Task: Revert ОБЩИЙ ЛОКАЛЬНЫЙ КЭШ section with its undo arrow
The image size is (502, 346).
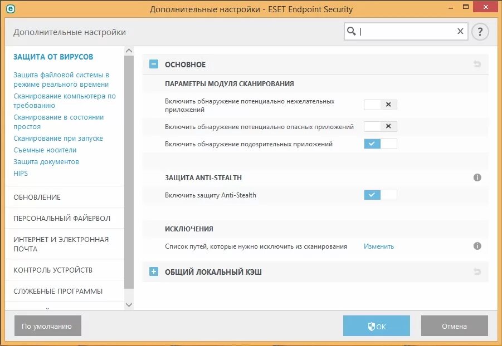Action: (477, 271)
